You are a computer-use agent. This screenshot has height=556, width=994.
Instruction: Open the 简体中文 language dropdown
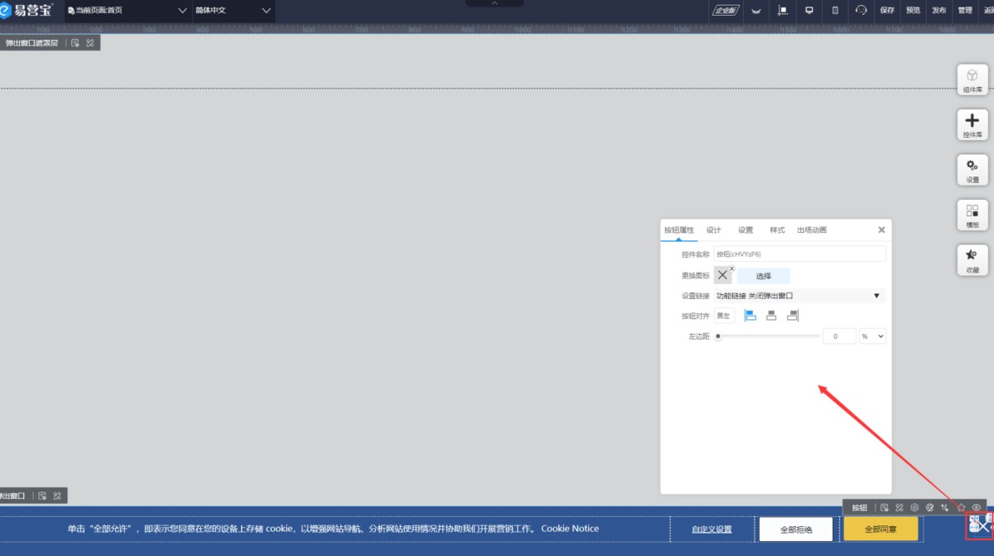point(233,11)
